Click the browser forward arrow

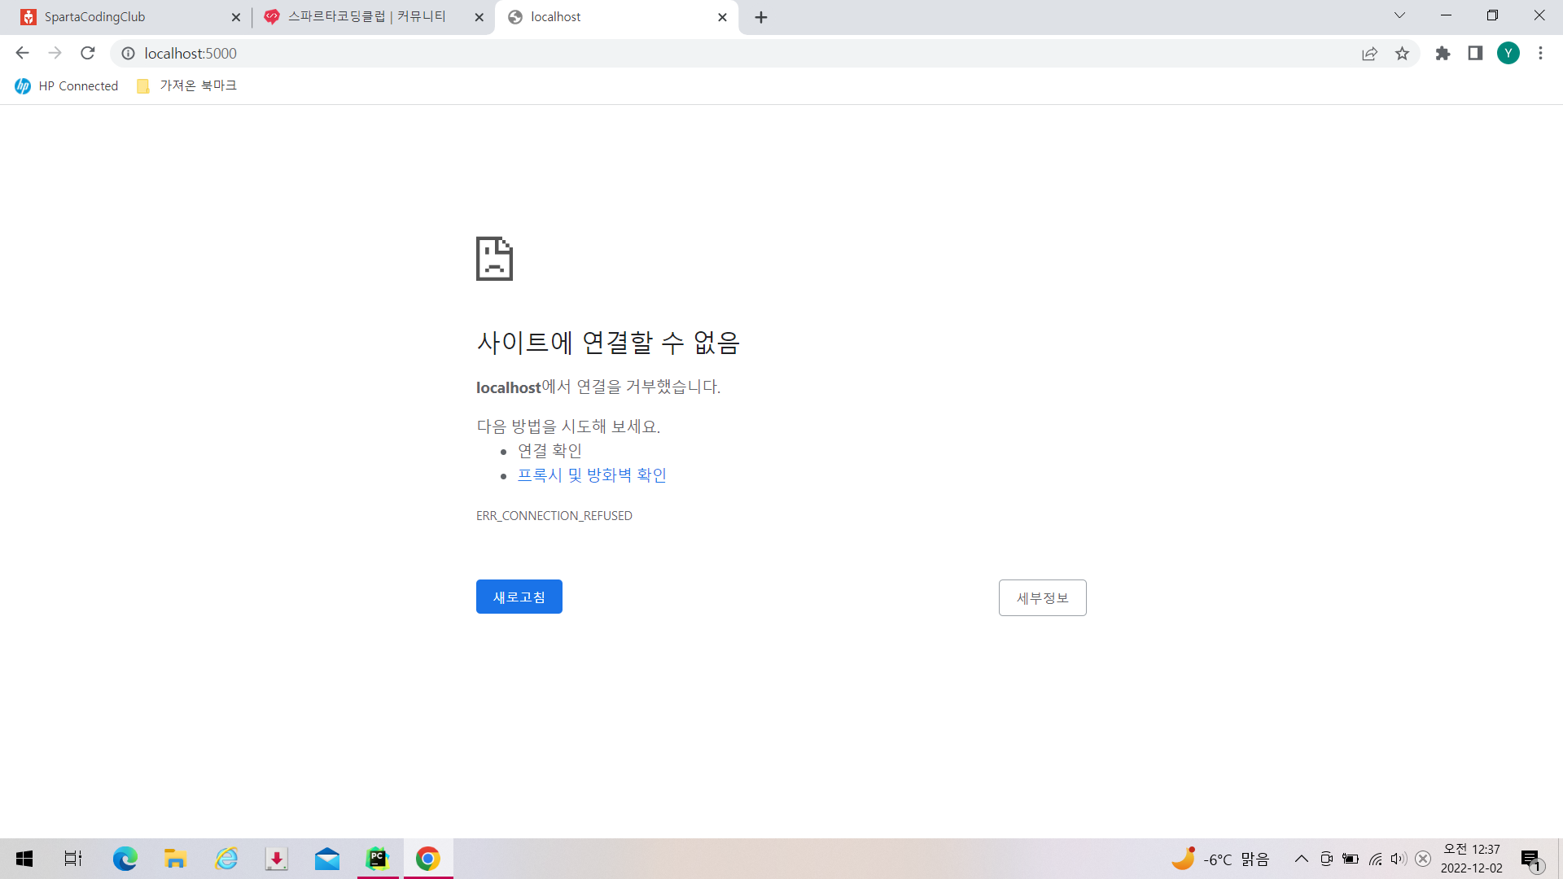[55, 53]
